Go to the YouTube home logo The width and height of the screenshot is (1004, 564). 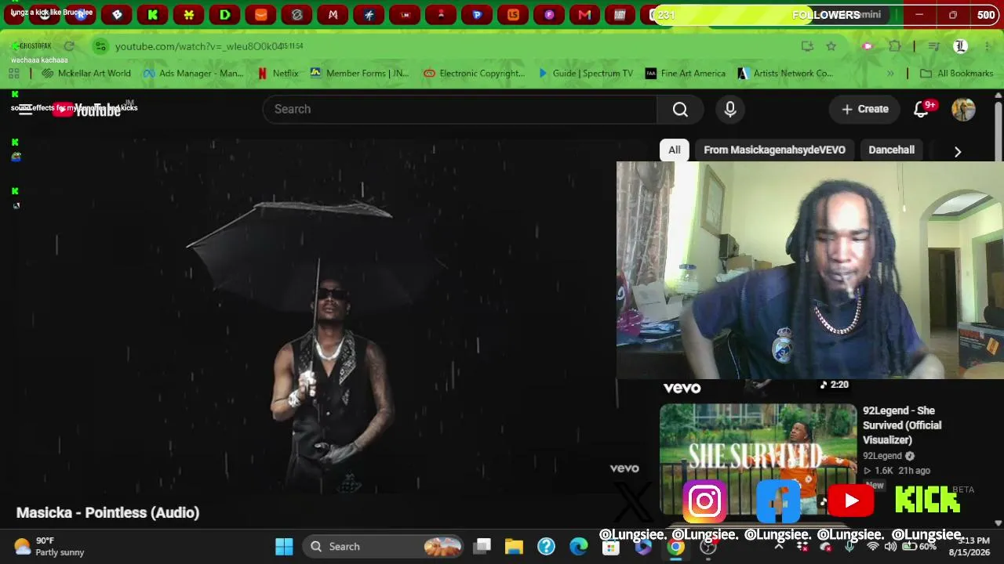(87, 110)
